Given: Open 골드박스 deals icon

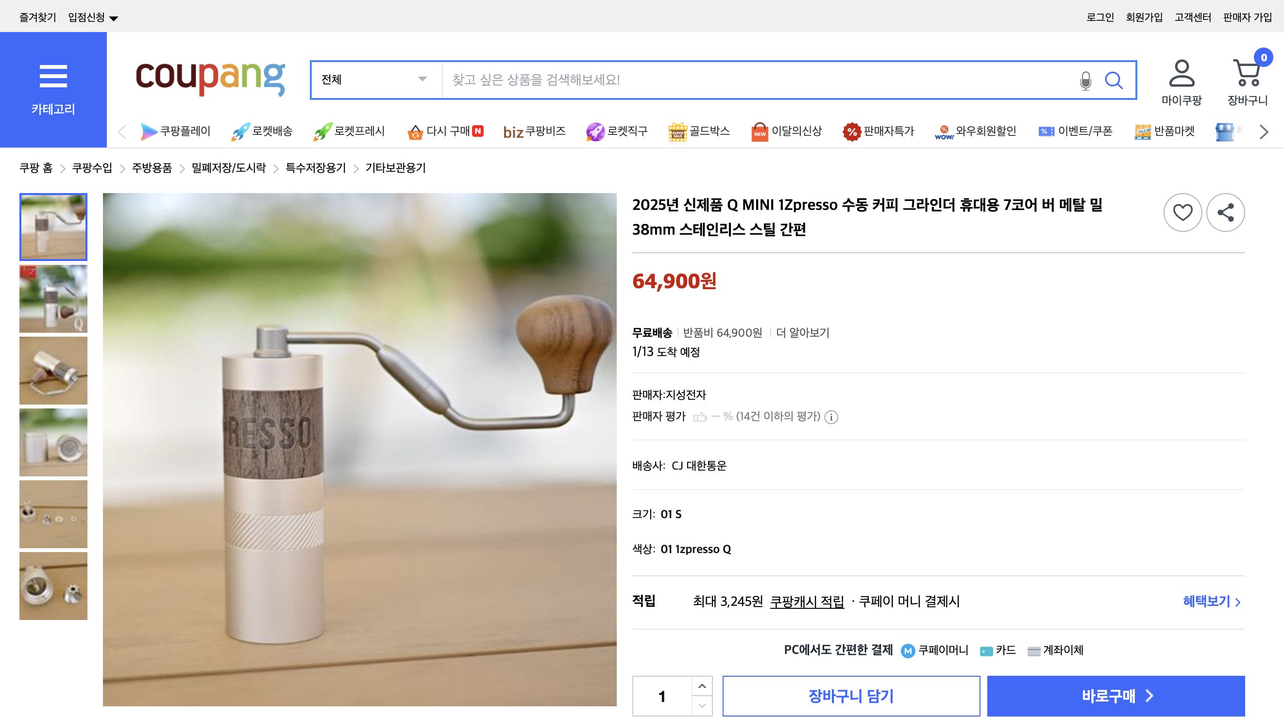Looking at the screenshot, I should (676, 131).
